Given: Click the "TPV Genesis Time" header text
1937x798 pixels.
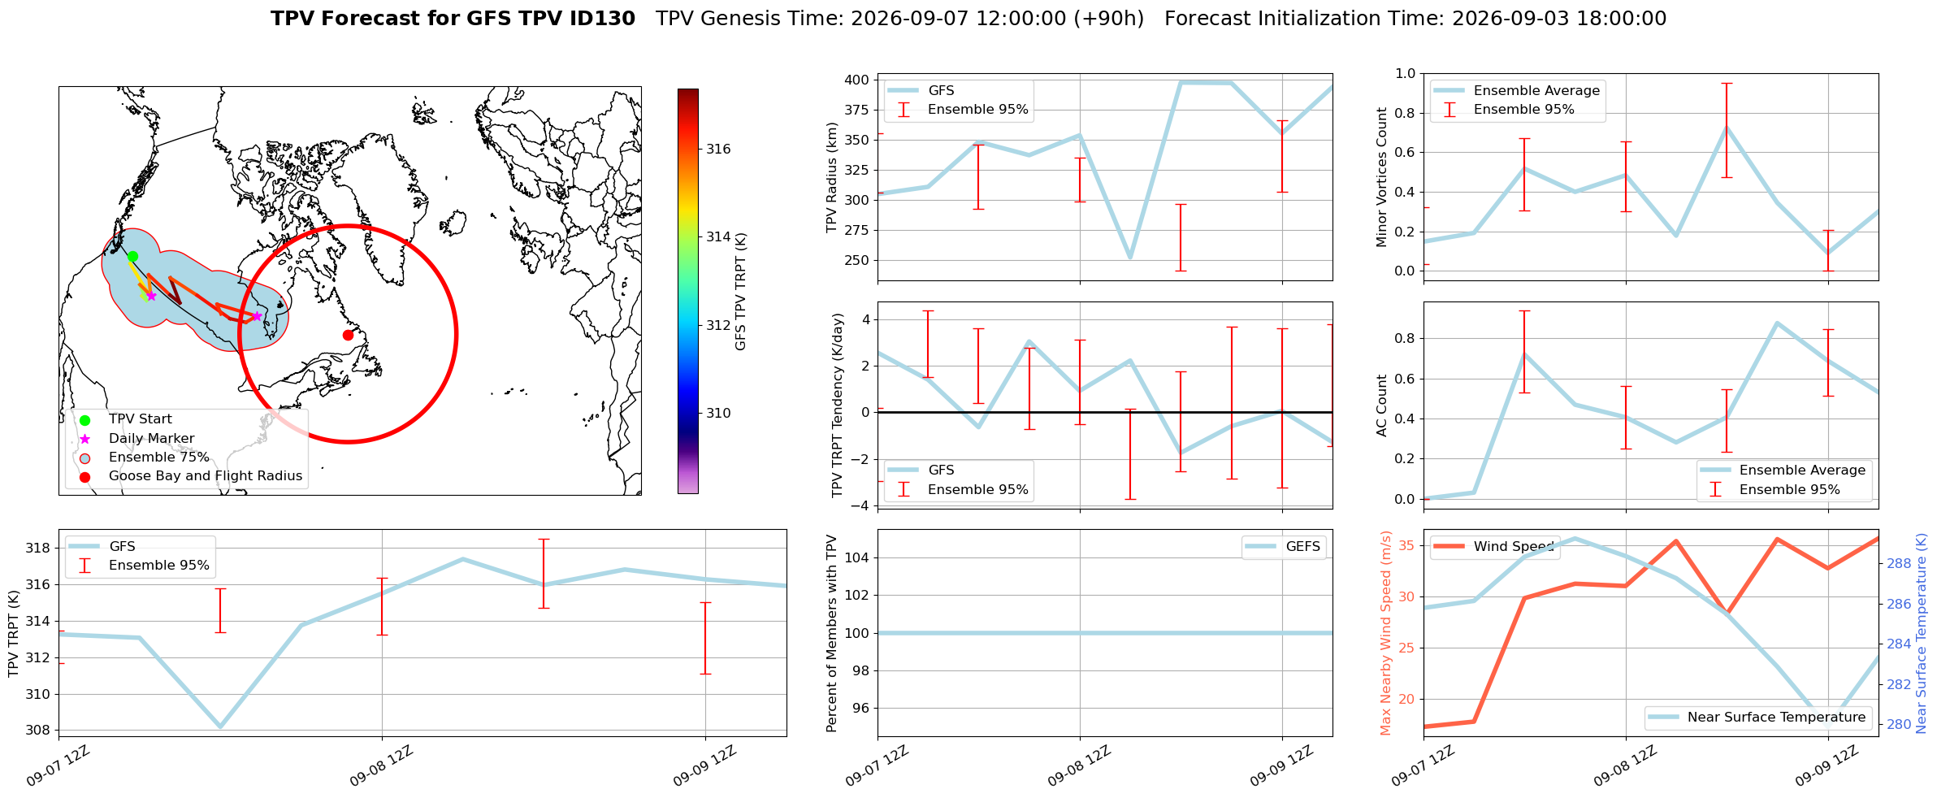Looking at the screenshot, I should 899,19.
